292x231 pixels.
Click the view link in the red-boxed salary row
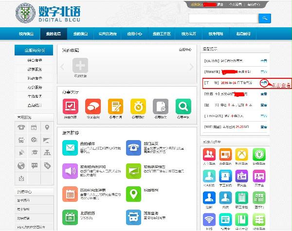pos(263,83)
